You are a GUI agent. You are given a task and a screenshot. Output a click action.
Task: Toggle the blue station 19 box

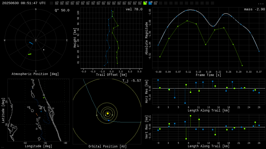[150, 3]
